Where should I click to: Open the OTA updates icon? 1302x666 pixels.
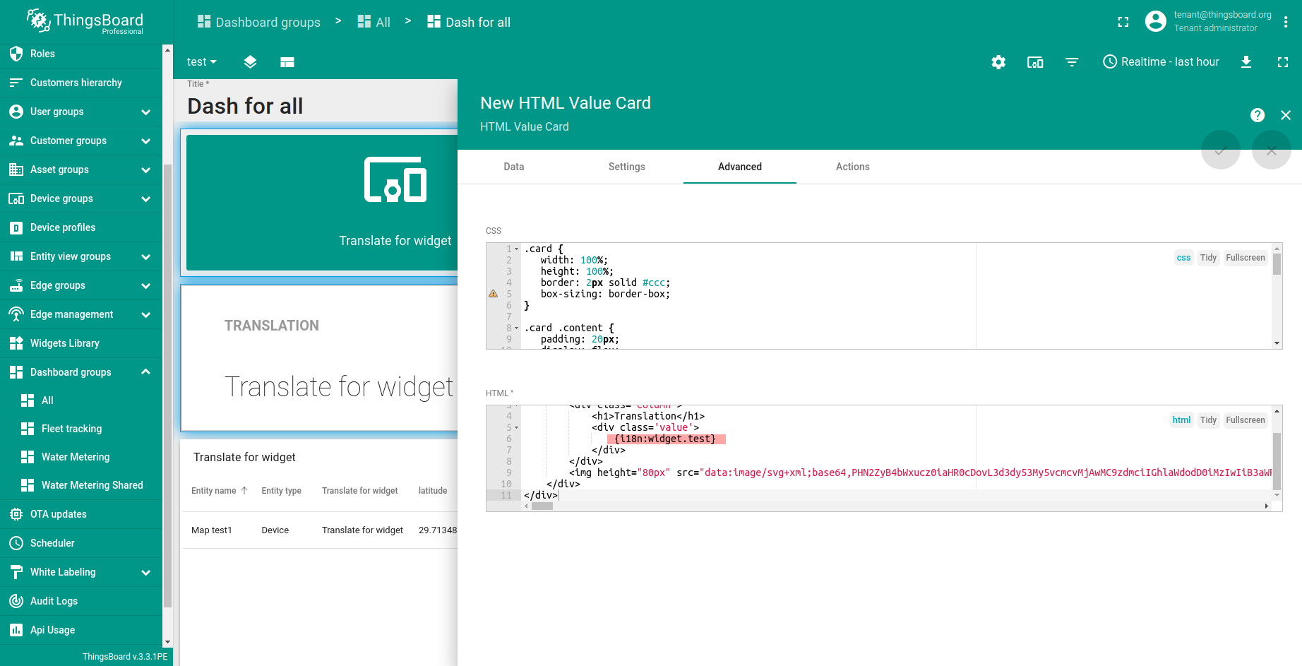click(16, 514)
